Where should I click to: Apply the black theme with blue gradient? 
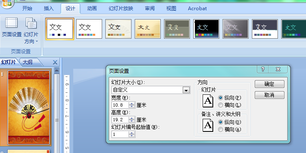pyautogui.click(x=206, y=29)
